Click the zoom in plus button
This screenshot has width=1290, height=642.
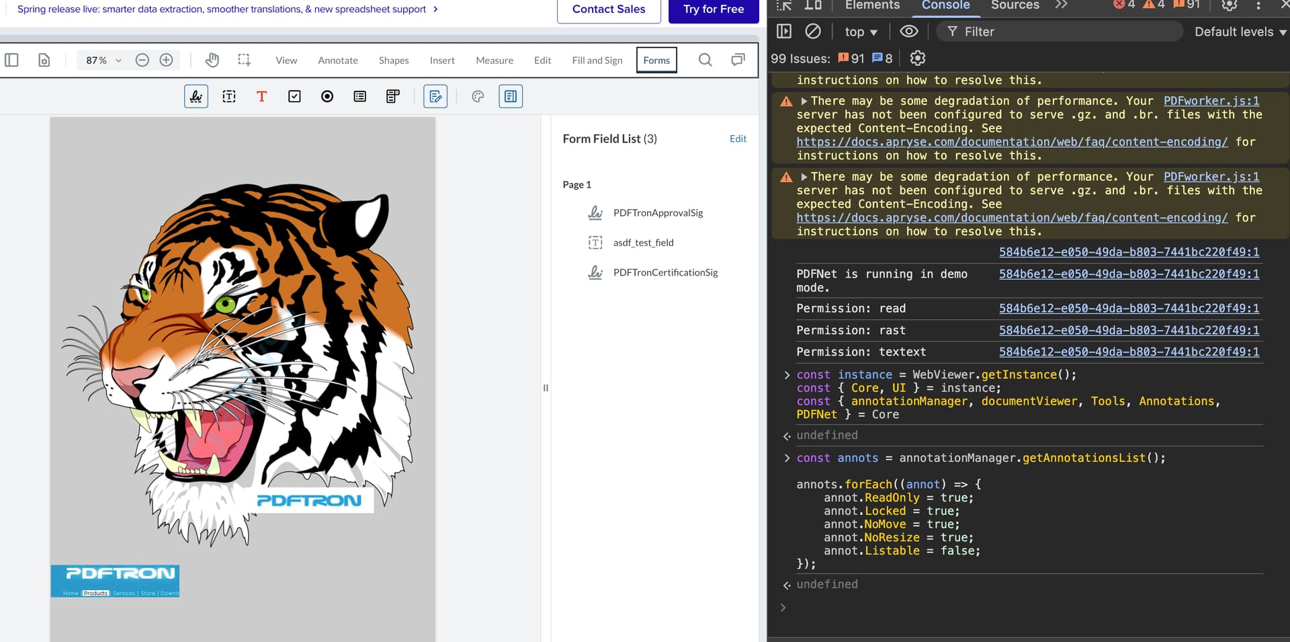tap(166, 60)
